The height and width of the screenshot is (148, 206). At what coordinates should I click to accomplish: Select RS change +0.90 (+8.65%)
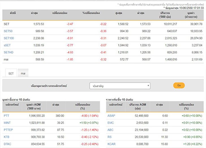pos(193,137)
